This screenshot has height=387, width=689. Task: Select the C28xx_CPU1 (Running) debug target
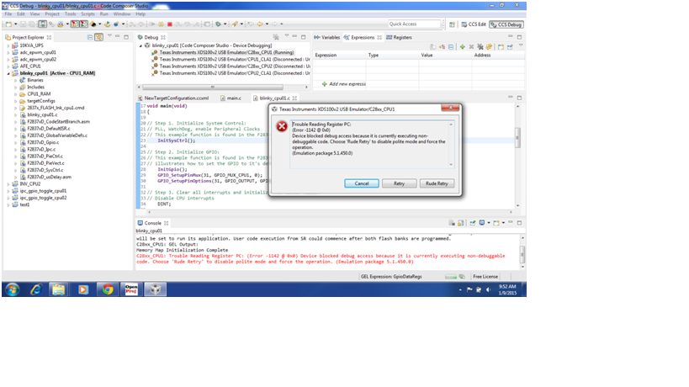226,52
